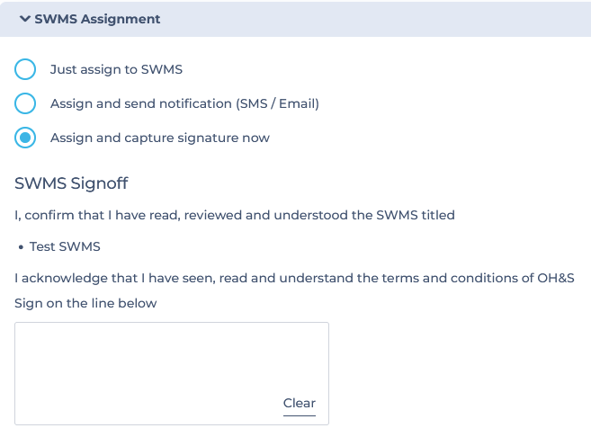
Task: Click the bullet dot before Test SWMS
Action: pos(21,247)
